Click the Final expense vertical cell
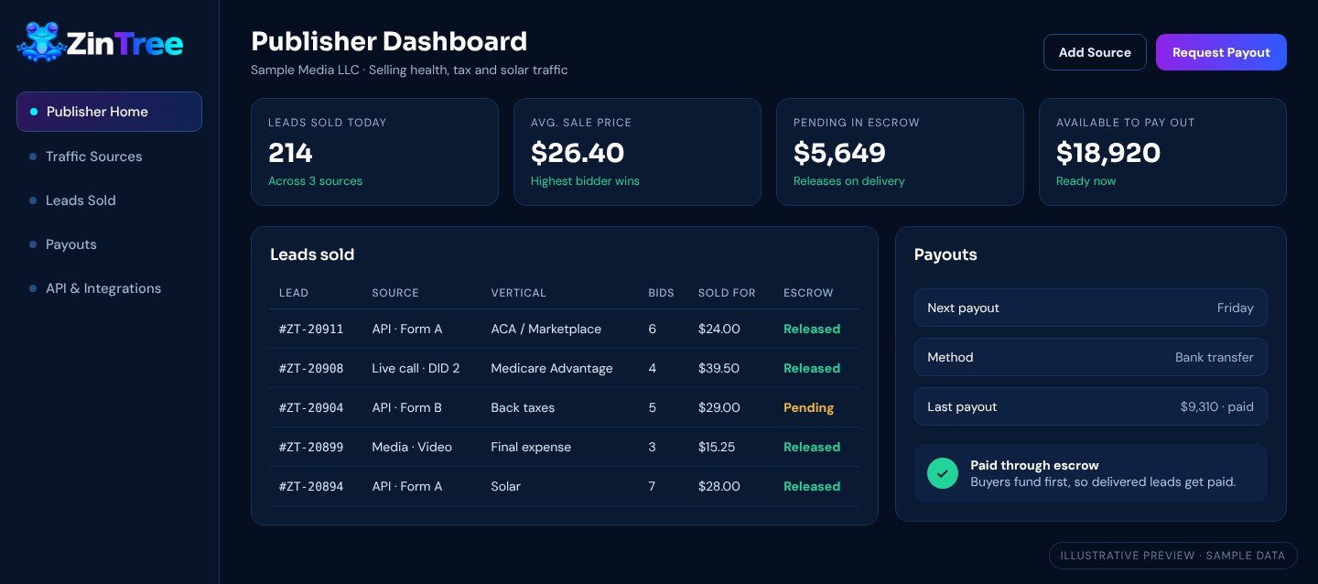The image size is (1318, 584). point(531,447)
